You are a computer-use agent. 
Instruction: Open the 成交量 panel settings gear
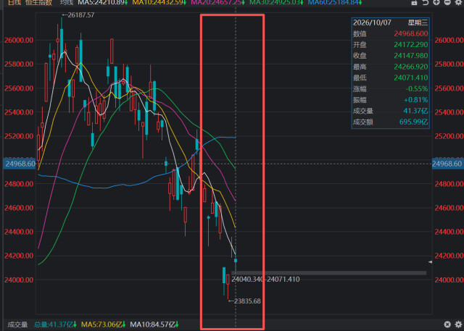(458, 324)
